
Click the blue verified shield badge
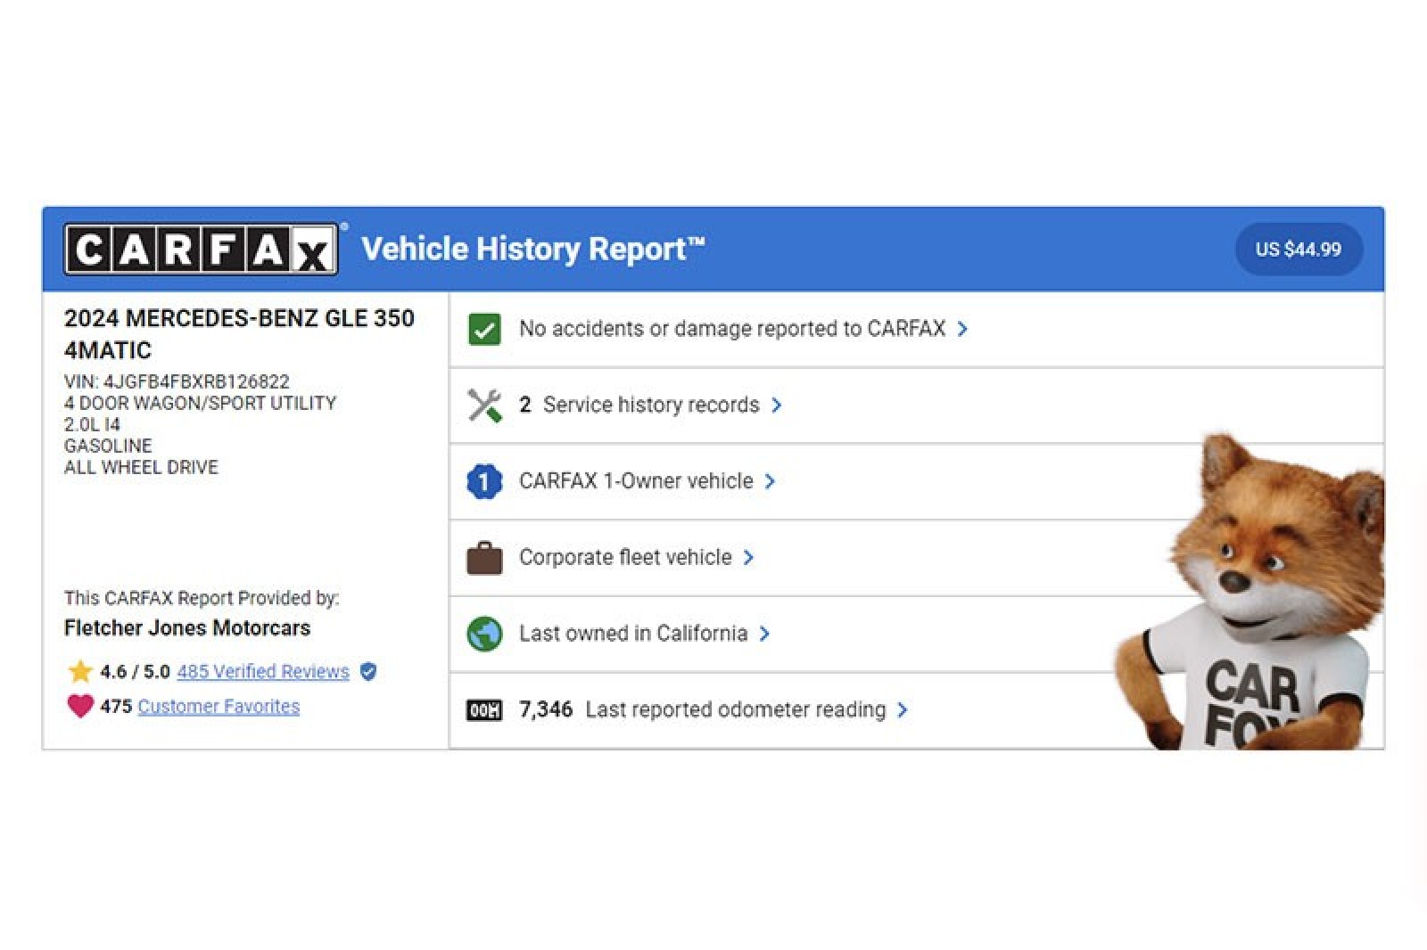368,672
